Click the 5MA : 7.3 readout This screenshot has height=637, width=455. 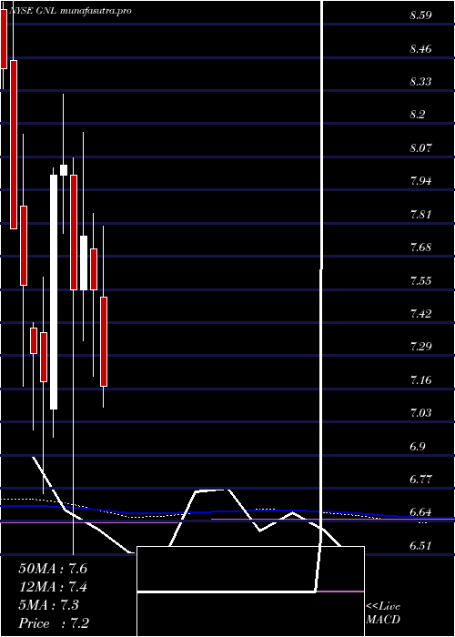click(49, 605)
